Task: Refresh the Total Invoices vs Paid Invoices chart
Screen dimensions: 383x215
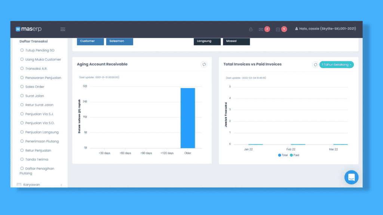Action: point(315,65)
